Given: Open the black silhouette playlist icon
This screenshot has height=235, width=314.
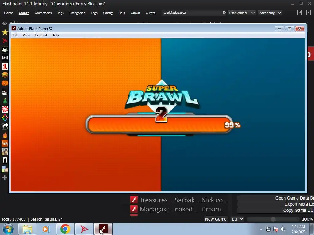Looking at the screenshot, I should coord(5,160).
